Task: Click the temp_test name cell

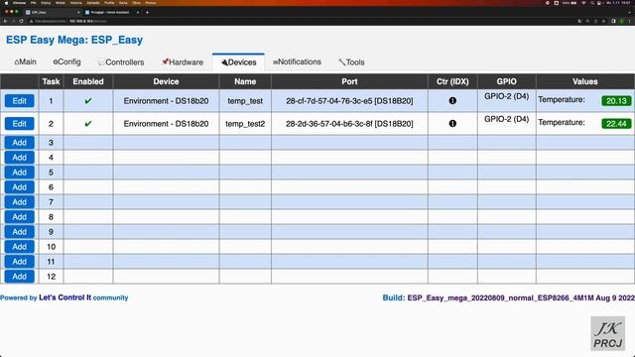Action: 245,101
